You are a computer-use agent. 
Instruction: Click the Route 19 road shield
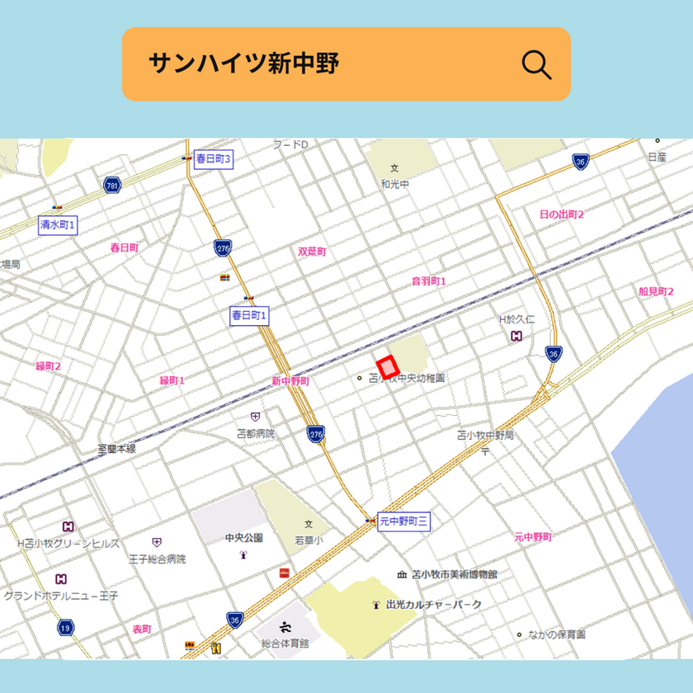click(66, 628)
